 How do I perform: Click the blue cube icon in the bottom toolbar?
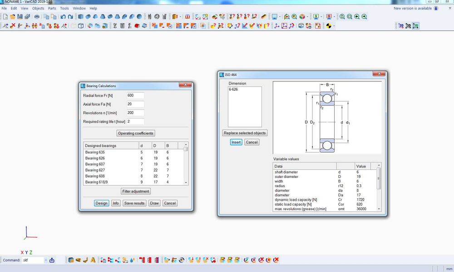(x=71, y=260)
